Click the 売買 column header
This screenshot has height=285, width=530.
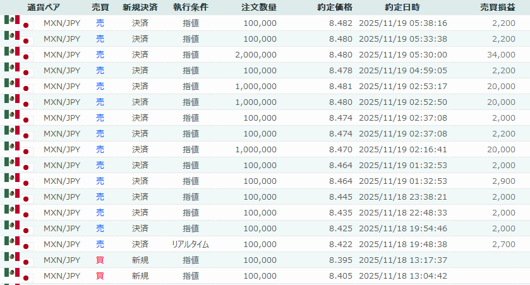point(100,7)
